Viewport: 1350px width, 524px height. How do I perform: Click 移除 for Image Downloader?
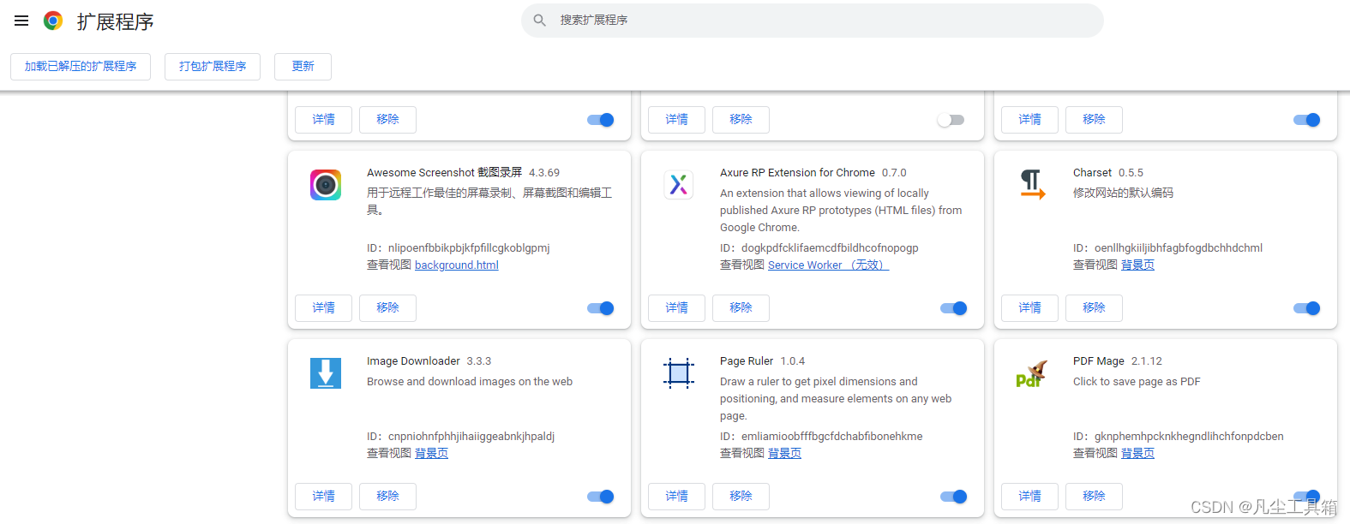(x=387, y=497)
